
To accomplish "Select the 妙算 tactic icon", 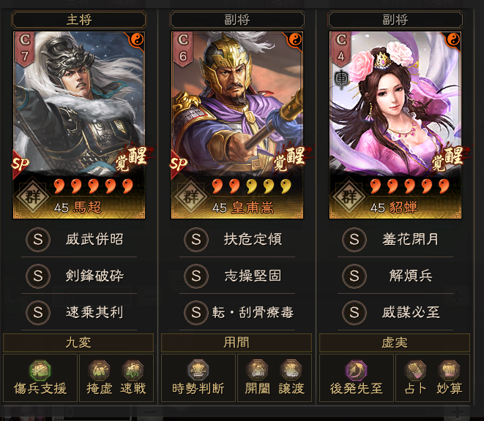I will click(x=449, y=371).
